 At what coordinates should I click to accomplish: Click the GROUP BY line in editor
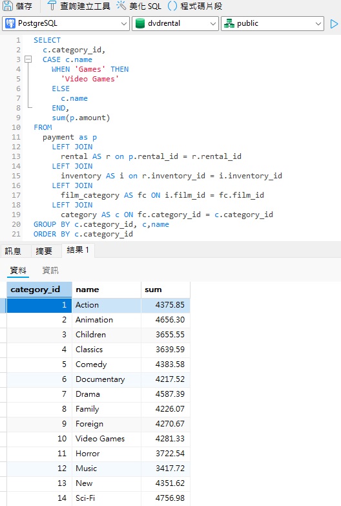101,224
